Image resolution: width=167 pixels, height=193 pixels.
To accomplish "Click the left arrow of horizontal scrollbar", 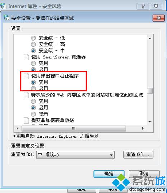I will tap(18, 128).
